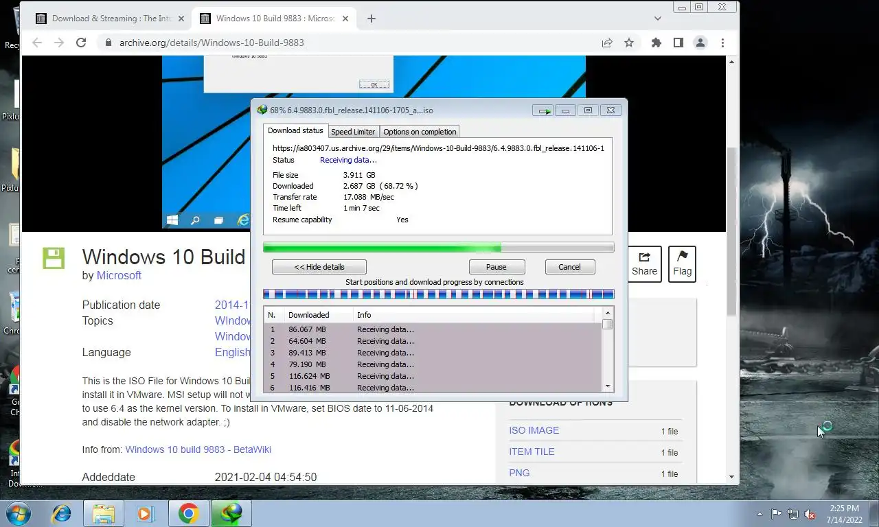Image resolution: width=879 pixels, height=527 pixels.
Task: Click IDM tray-minimize green arrow button
Action: (x=543, y=110)
